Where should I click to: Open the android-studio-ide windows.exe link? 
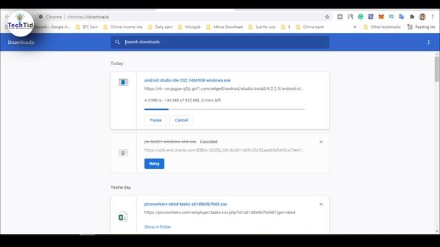(x=188, y=80)
